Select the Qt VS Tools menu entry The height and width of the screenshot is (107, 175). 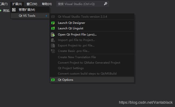click(30, 16)
